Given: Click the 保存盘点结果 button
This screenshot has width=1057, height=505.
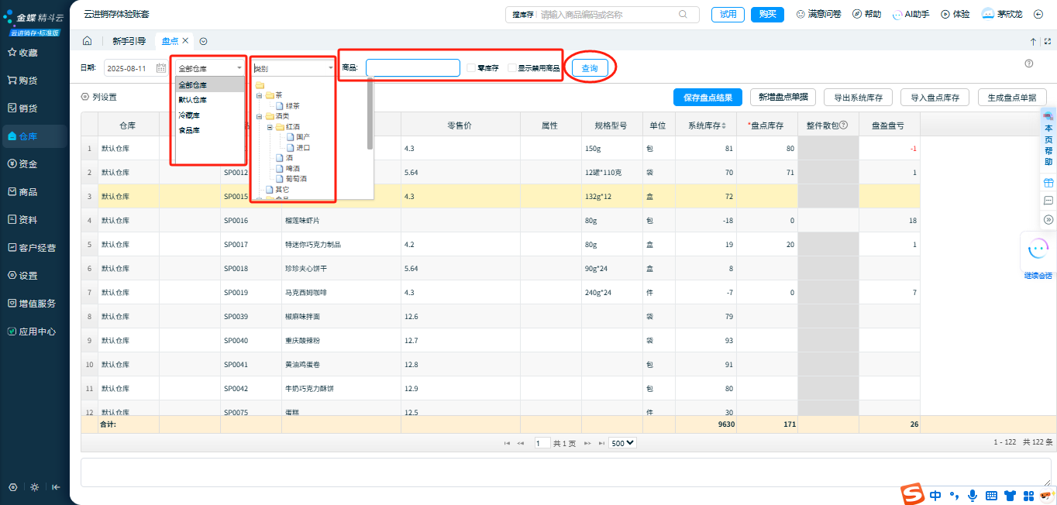Looking at the screenshot, I should point(708,97).
